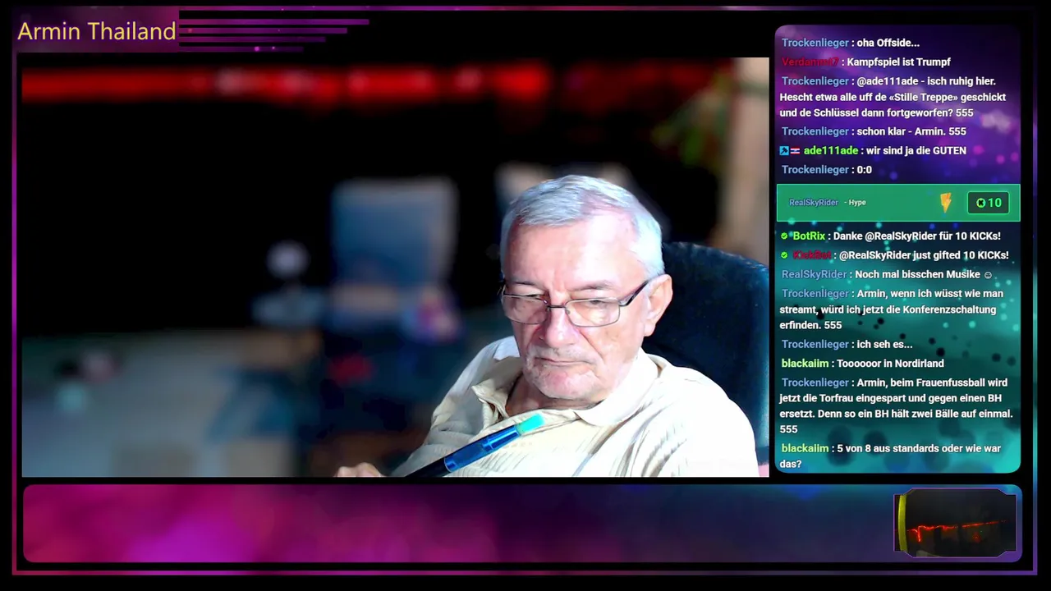Click the moderator hammer badge beside ade111ade

[x=784, y=151]
